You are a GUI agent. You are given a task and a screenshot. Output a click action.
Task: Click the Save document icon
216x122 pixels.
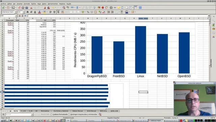[13, 7]
